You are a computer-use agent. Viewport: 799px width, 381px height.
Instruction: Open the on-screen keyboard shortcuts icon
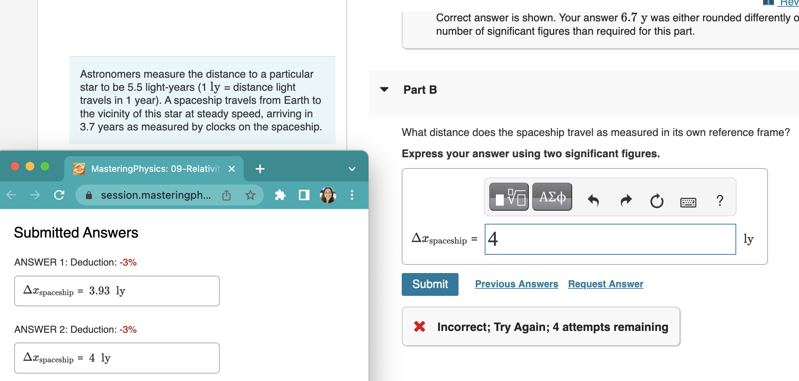pos(689,202)
